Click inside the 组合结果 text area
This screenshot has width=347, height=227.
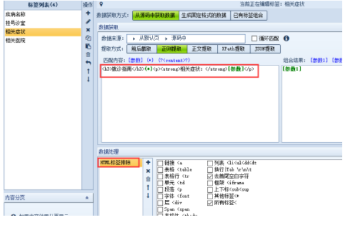click(312, 103)
